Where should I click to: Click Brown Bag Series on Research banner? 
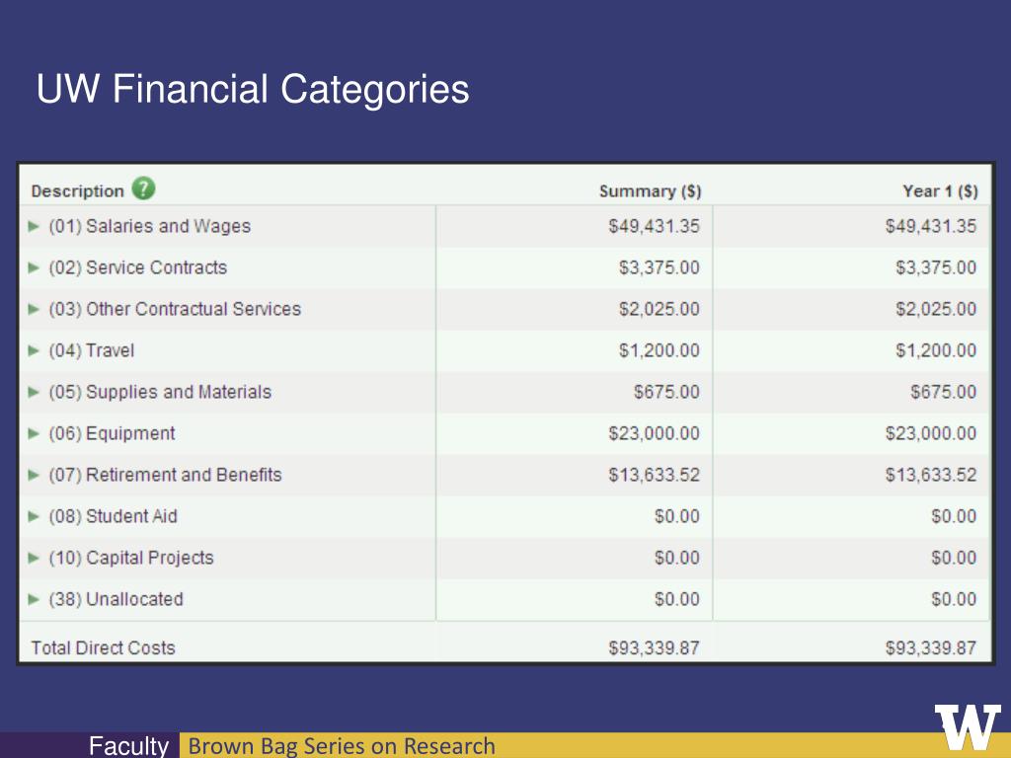(342, 746)
